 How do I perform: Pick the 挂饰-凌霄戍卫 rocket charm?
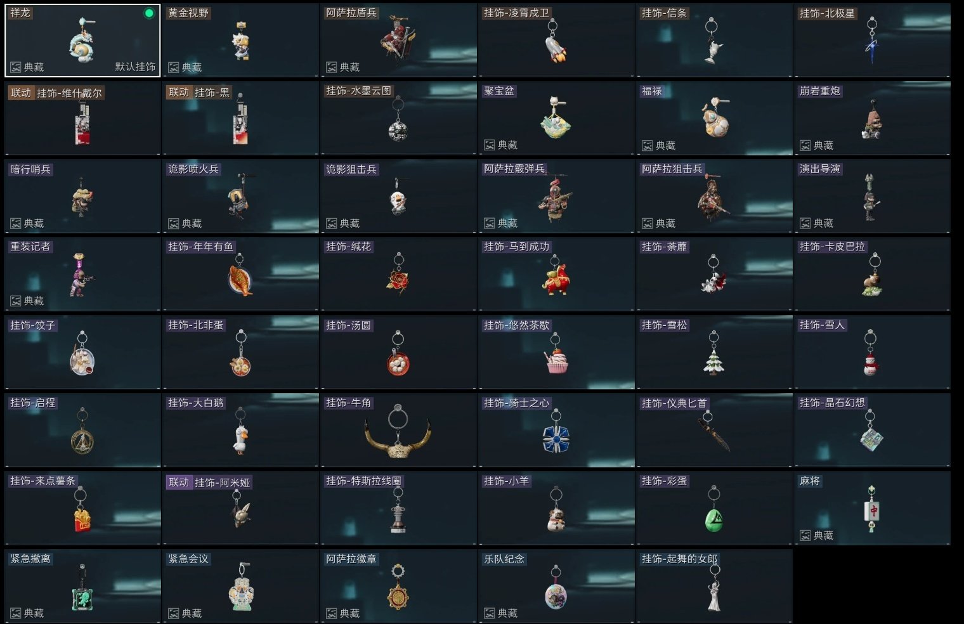pyautogui.click(x=556, y=41)
